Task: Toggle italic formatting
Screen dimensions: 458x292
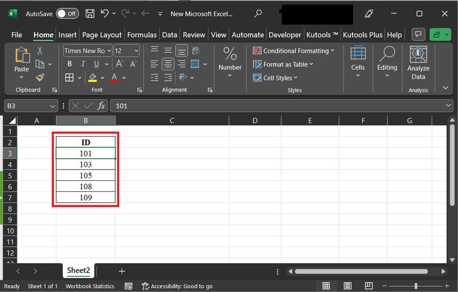Action: click(82, 64)
